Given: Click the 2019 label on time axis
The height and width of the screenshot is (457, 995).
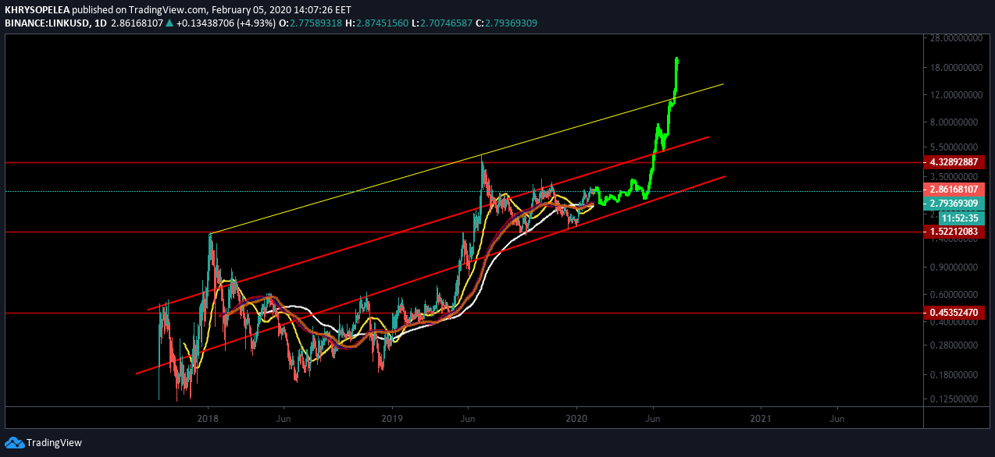Looking at the screenshot, I should 392,418.
